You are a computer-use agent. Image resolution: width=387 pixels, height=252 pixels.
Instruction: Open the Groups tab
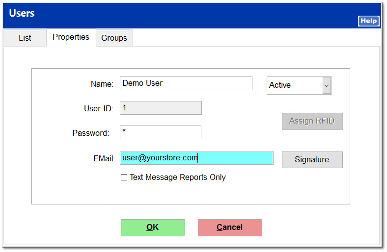(x=114, y=38)
